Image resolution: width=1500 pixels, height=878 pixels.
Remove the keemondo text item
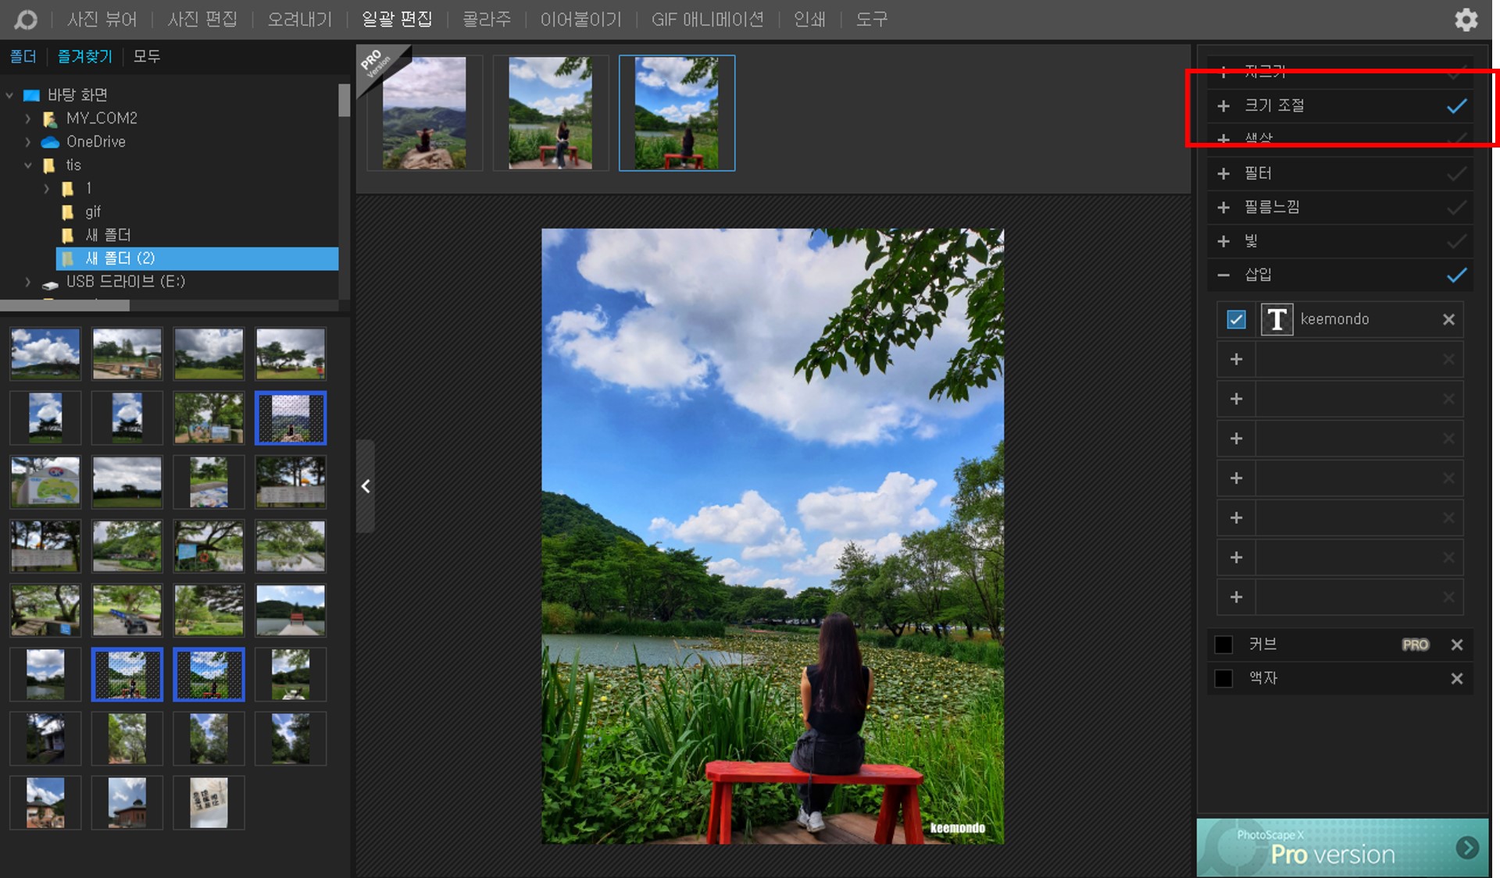pyautogui.click(x=1448, y=319)
